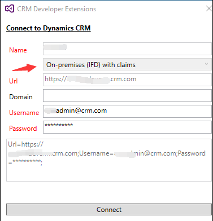Click the 'Connect to Dynamics CRM' heading
The height and width of the screenshot is (221, 213).
click(x=49, y=28)
